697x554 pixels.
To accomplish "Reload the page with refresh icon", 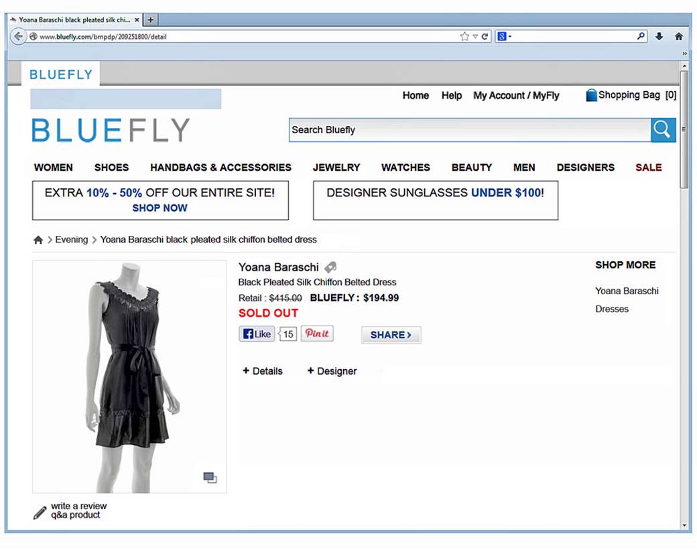I will [x=485, y=36].
